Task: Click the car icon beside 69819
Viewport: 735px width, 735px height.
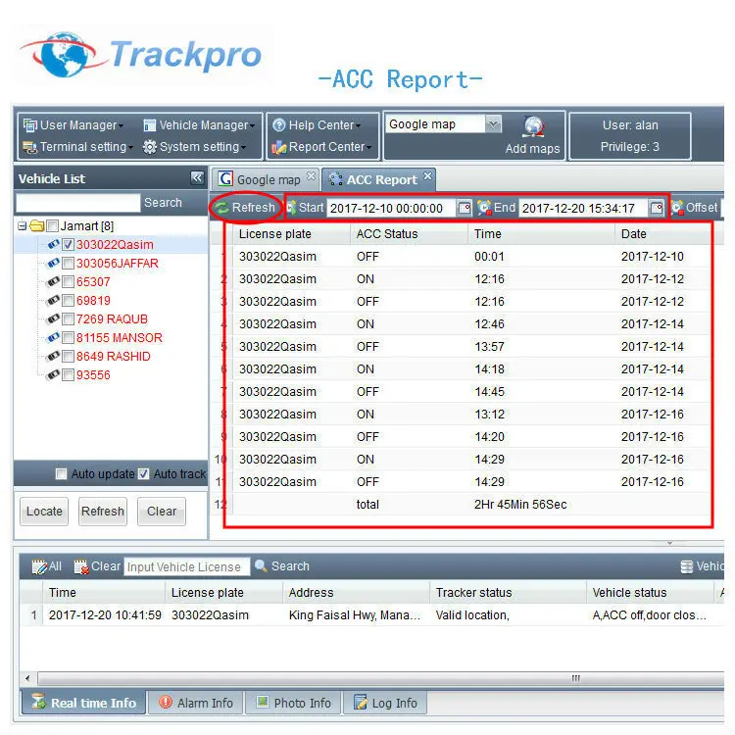Action: pos(53,300)
